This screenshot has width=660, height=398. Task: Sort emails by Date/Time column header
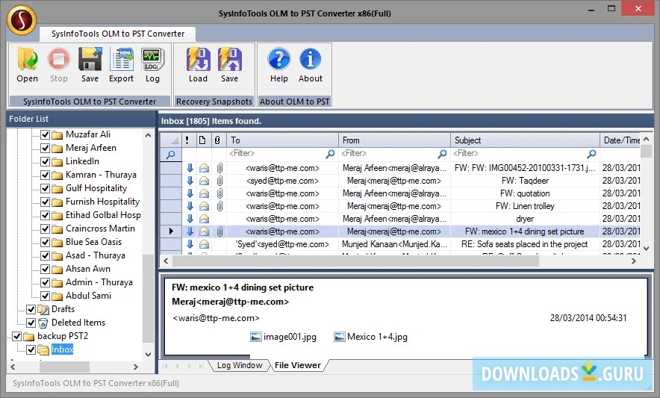[620, 140]
